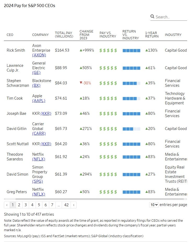The height and width of the screenshot is (244, 191).
Task: Click the $164.53 total pay cell
Action: coord(62,50)
